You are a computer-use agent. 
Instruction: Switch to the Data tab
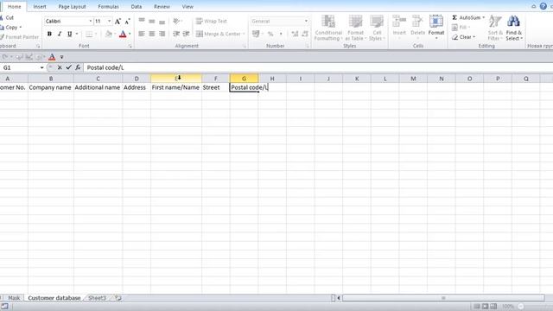[137, 6]
